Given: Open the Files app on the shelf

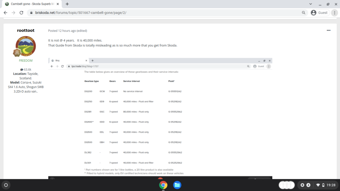Looking at the screenshot, I should [x=177, y=185].
